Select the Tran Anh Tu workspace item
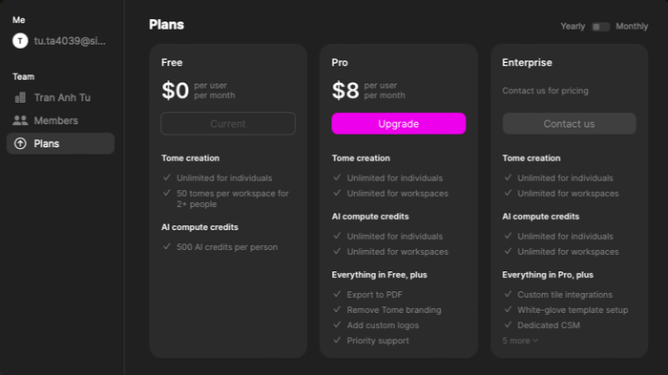The height and width of the screenshot is (375, 668). click(60, 97)
